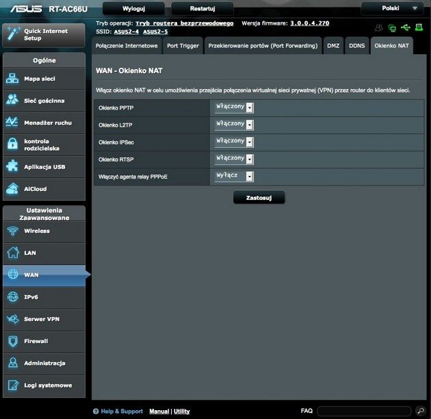Click the green network clients status icon
The image size is (431, 419).
tap(392, 28)
